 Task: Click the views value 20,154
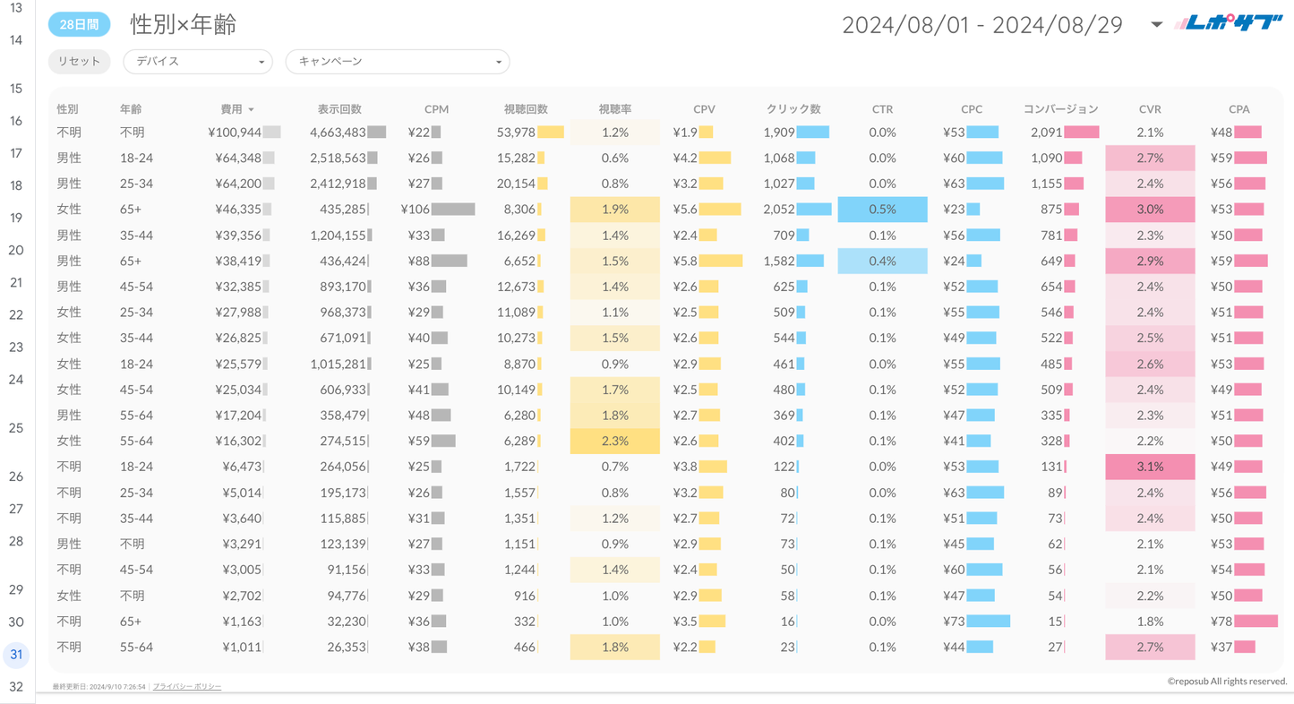click(x=516, y=184)
